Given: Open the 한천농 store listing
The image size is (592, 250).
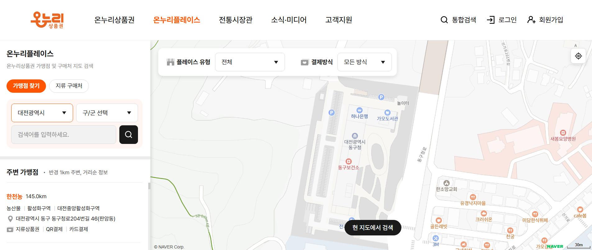Looking at the screenshot, I should pyautogui.click(x=14, y=196).
